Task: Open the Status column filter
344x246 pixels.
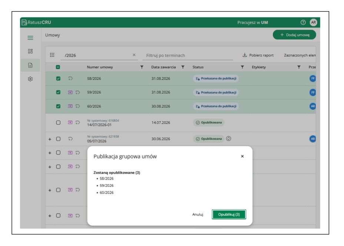Action: (x=242, y=67)
